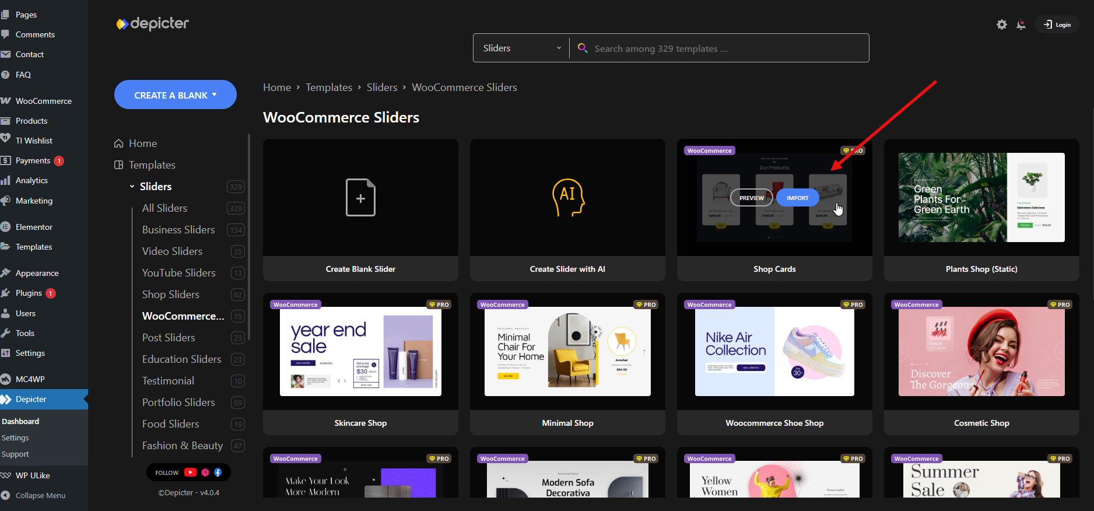Preview the Shop Cards template

click(x=751, y=198)
